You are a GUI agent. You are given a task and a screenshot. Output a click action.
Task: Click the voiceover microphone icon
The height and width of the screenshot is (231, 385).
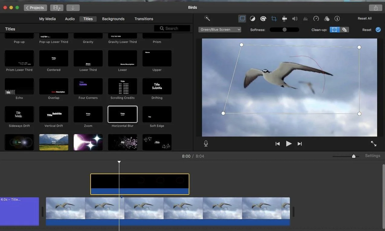(x=206, y=144)
